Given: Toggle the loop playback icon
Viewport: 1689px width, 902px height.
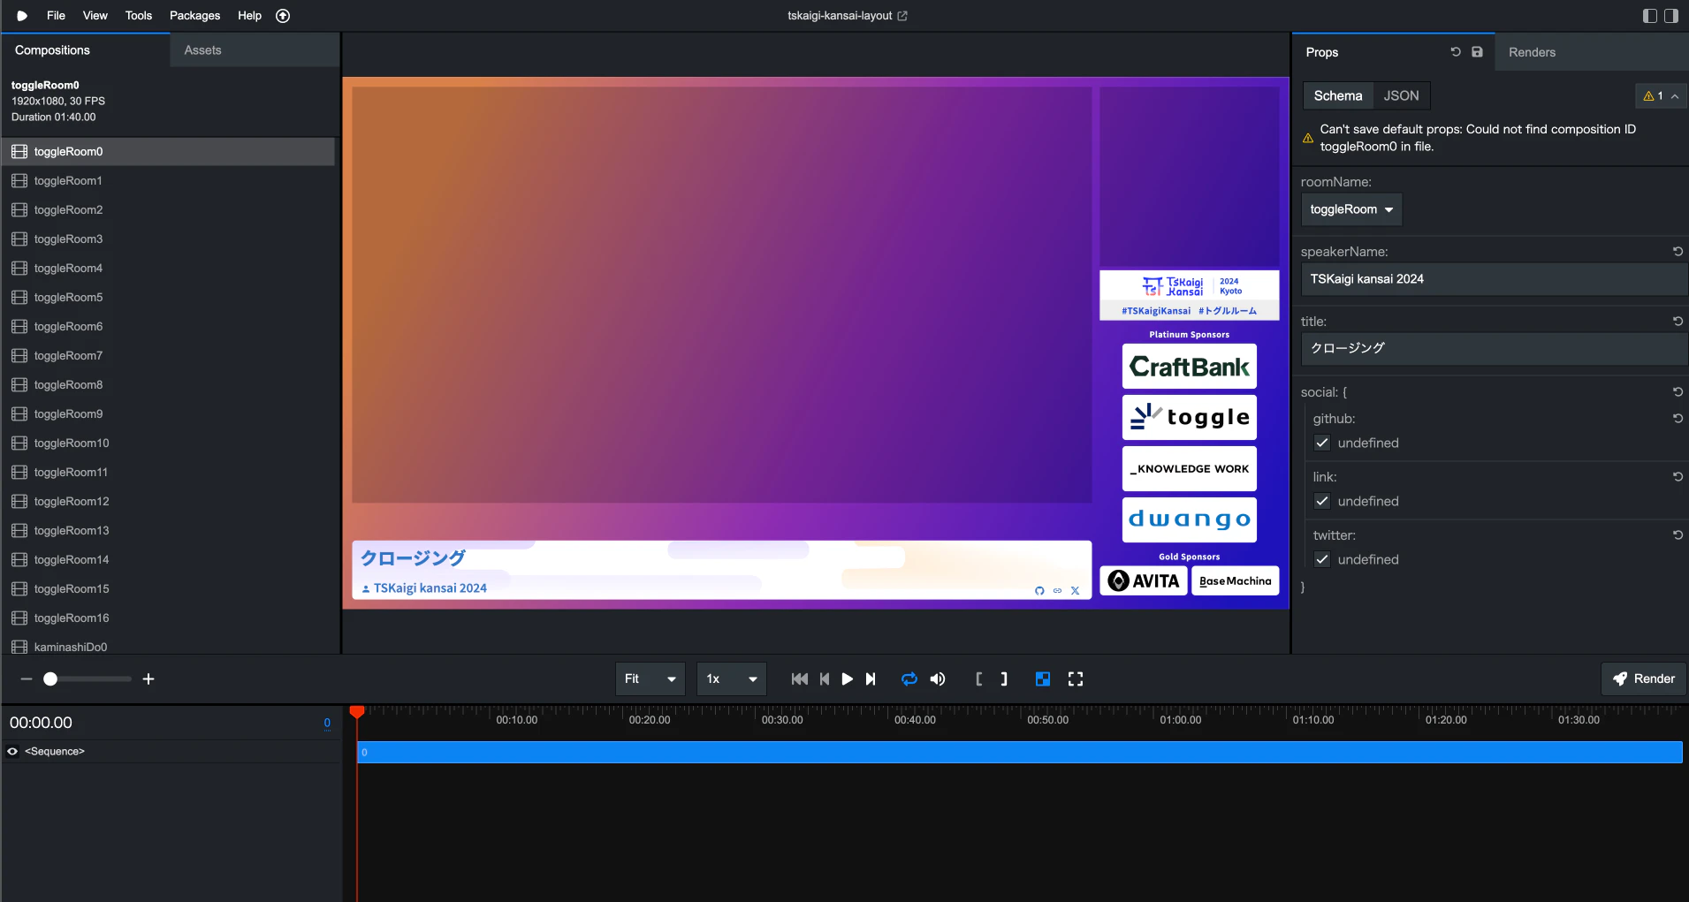Looking at the screenshot, I should point(909,678).
